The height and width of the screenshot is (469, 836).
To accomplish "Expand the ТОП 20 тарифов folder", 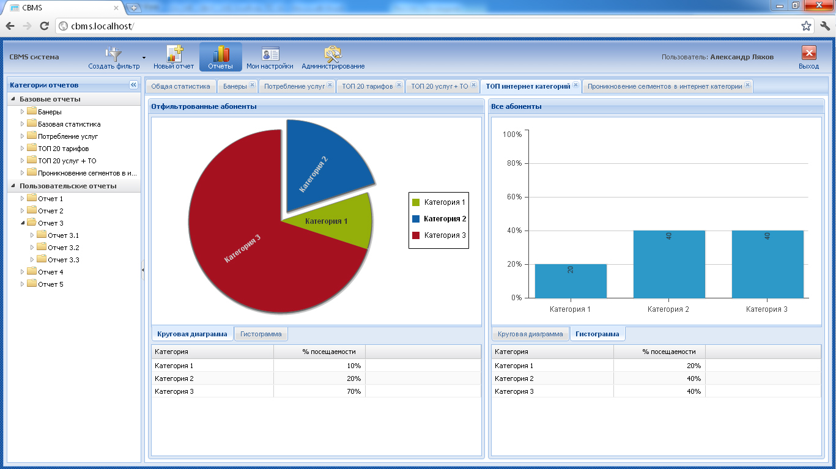I will 23,149.
